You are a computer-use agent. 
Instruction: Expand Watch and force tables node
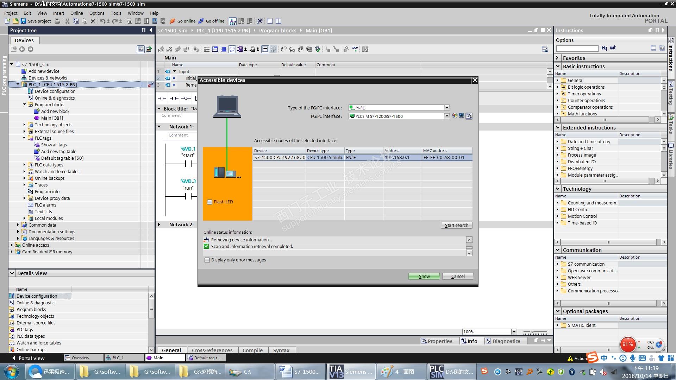(24, 171)
